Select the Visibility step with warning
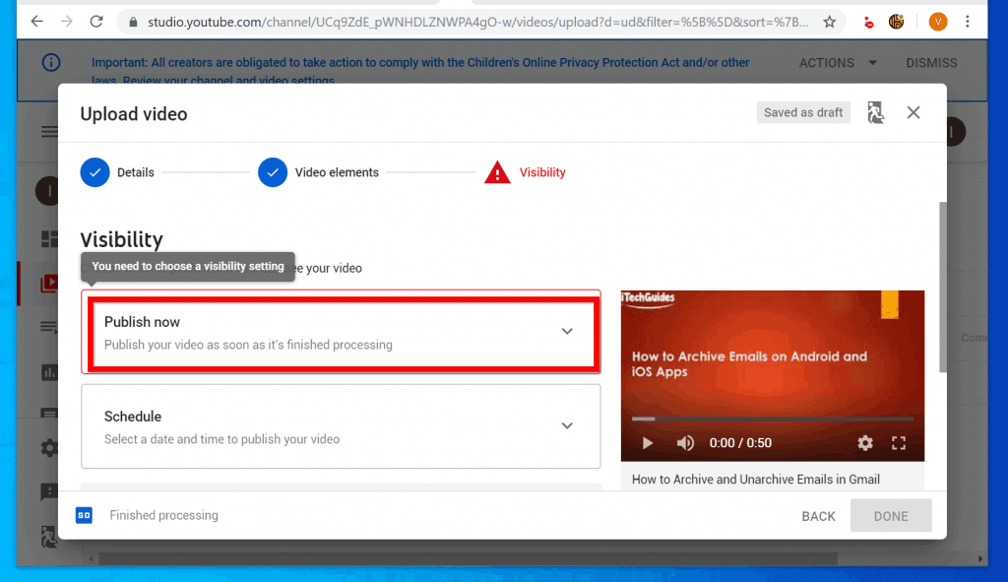The image size is (1008, 582). [x=526, y=172]
